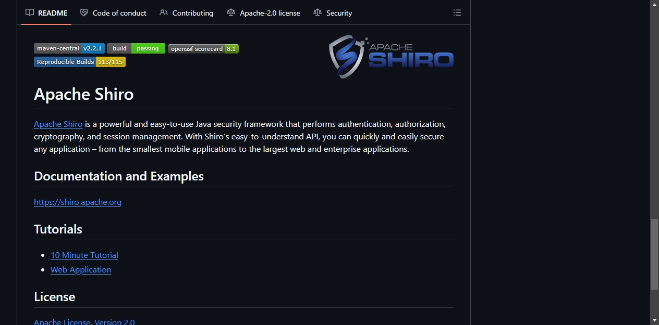Click the book icon beside README
The height and width of the screenshot is (325, 659).
(x=30, y=12)
